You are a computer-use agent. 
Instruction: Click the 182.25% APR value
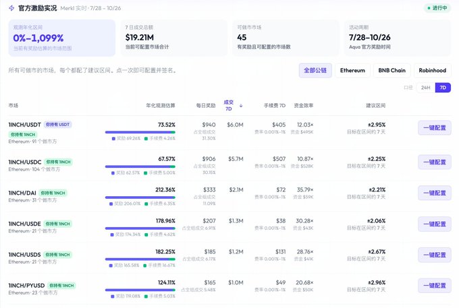(x=165, y=251)
